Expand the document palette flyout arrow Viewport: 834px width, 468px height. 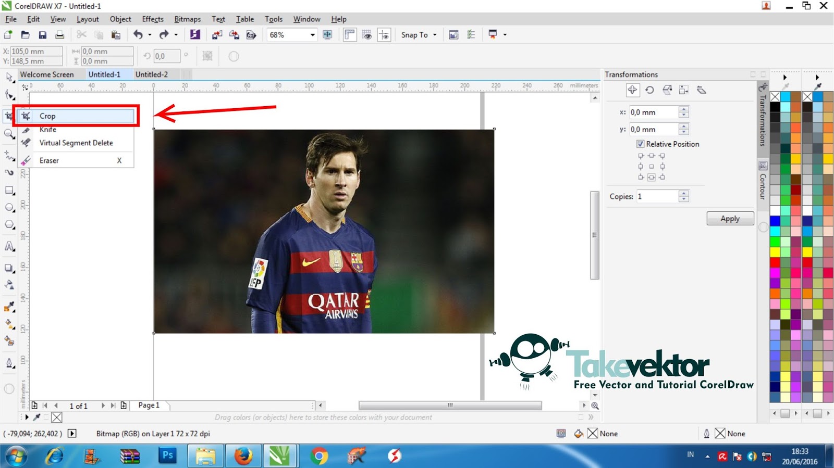(x=27, y=417)
